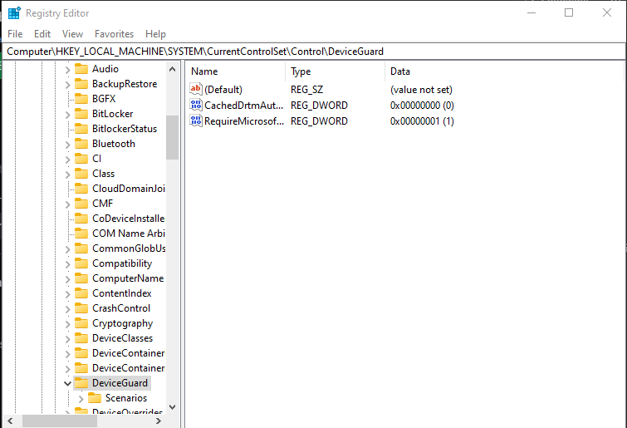Select the CI folder icon
Image resolution: width=627 pixels, height=428 pixels.
[x=81, y=159]
